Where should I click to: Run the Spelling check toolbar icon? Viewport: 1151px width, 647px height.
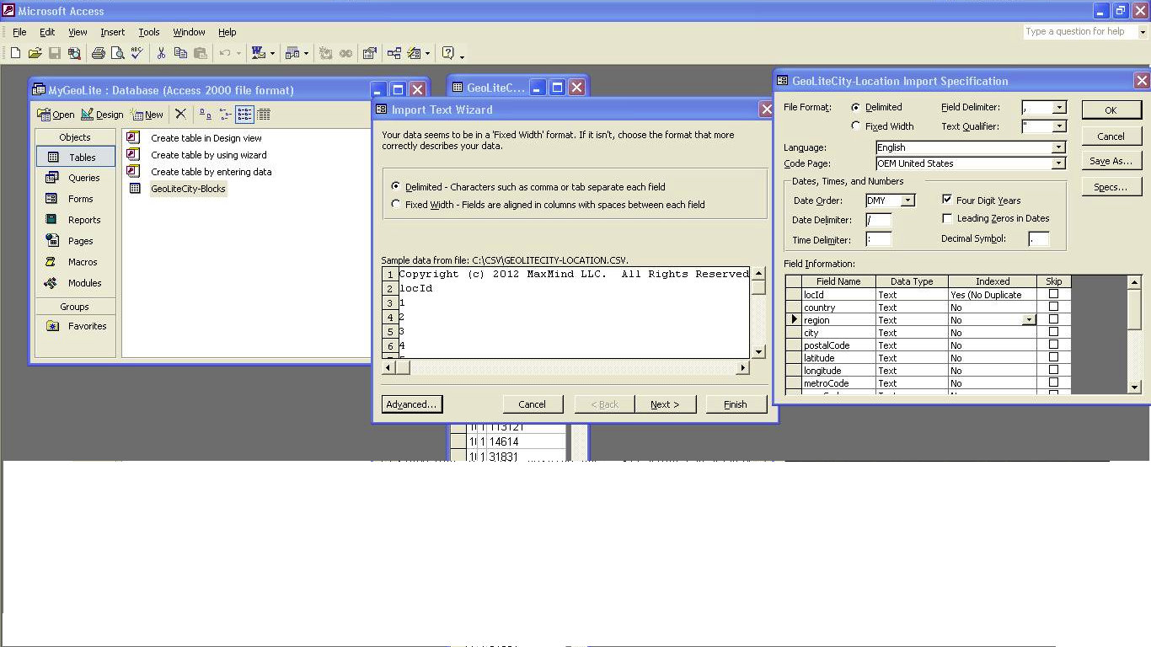137,53
